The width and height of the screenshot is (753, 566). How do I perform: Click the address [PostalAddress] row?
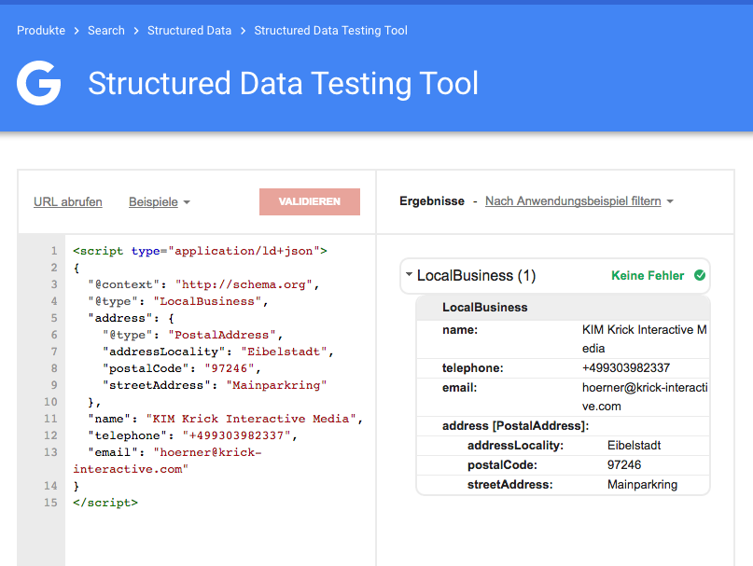(563, 426)
